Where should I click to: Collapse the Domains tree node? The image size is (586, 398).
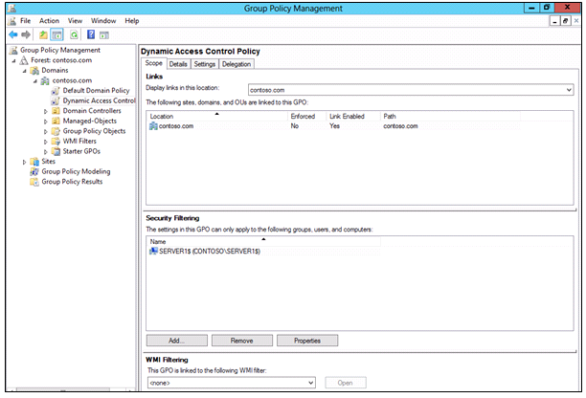[x=24, y=71]
